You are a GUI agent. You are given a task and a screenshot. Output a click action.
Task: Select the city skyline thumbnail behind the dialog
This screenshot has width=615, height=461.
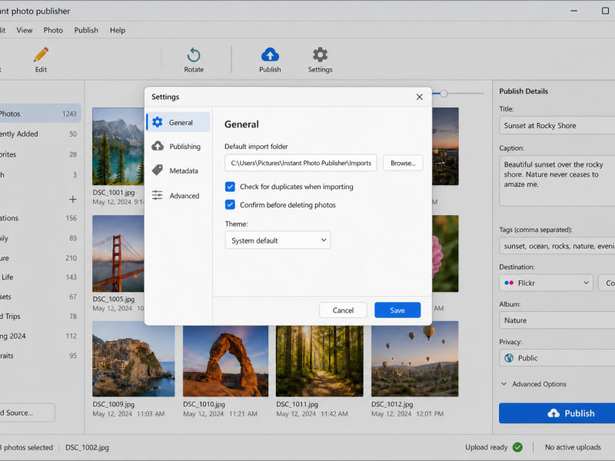tap(445, 146)
